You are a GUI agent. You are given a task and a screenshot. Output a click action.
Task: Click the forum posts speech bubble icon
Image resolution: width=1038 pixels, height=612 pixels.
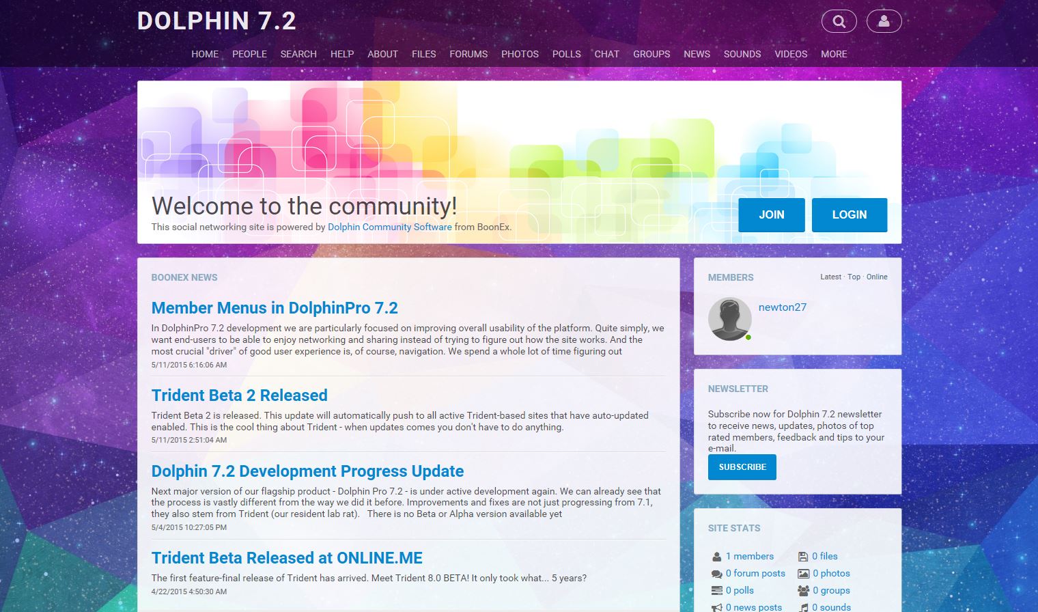point(716,574)
